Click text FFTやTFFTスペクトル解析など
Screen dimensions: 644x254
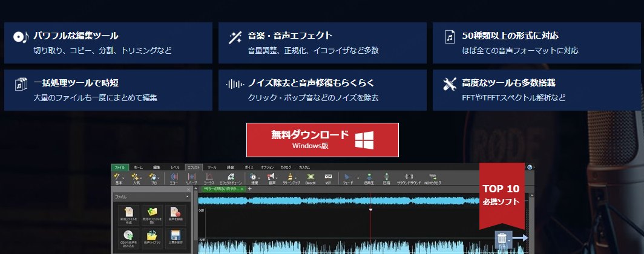(513, 97)
